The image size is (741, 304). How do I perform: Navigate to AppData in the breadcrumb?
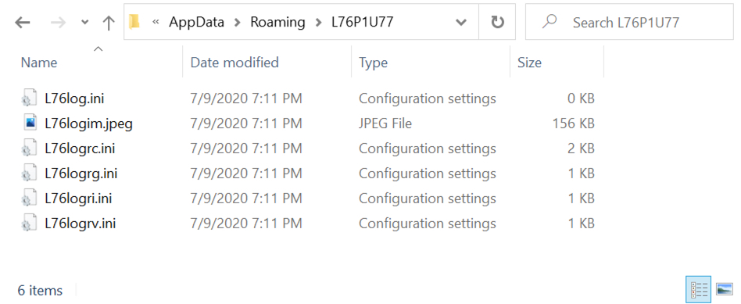click(197, 22)
